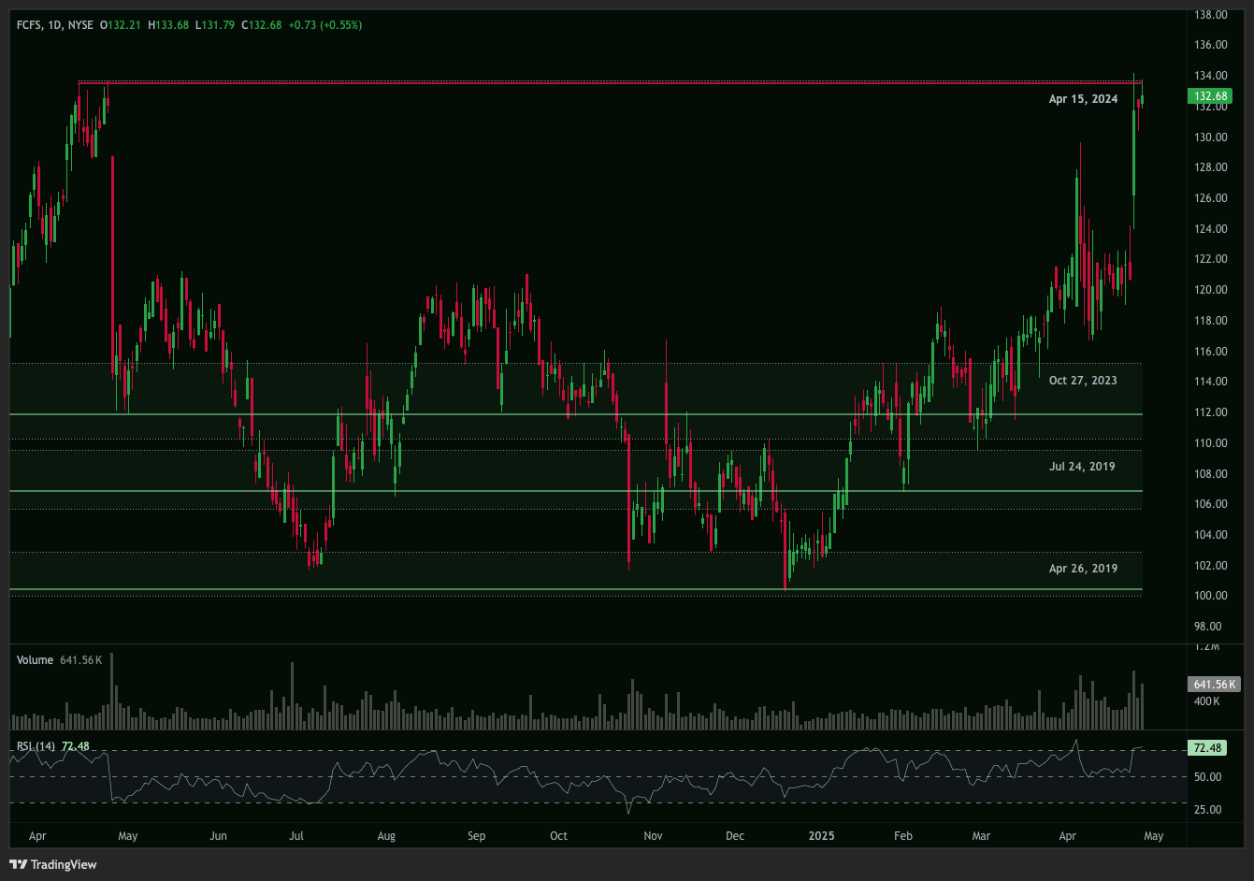Click the grey 641.56K volume axis tag
The image size is (1254, 881).
pos(1214,684)
